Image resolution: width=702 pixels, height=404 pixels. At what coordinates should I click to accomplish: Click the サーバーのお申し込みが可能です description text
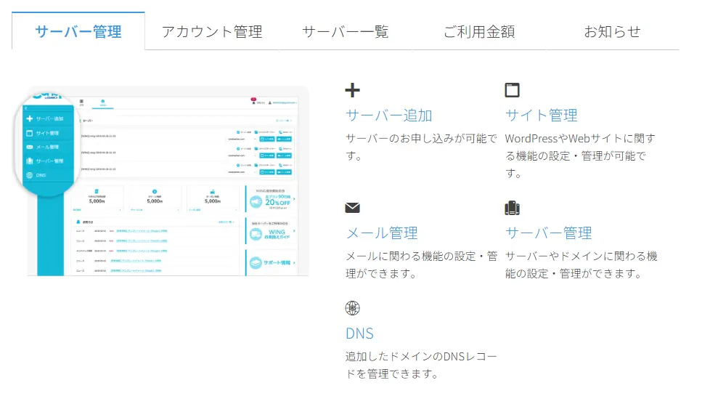(x=421, y=147)
